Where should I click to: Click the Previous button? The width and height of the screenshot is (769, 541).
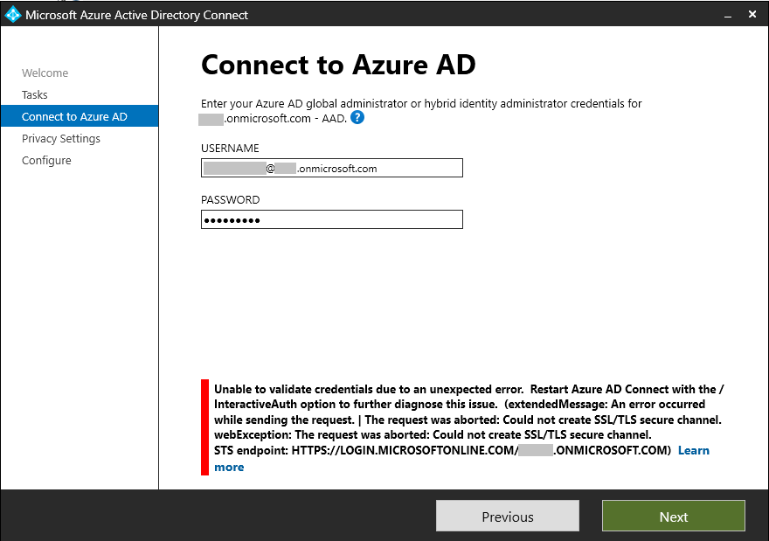coord(508,516)
